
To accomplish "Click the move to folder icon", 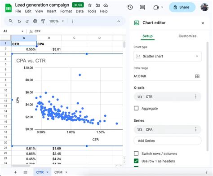I will point(98,5).
